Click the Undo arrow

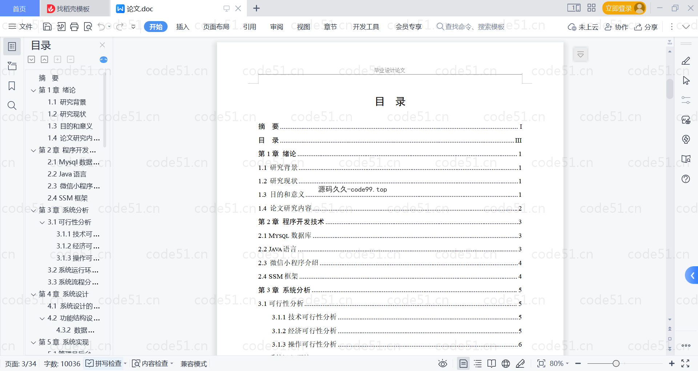[101, 27]
